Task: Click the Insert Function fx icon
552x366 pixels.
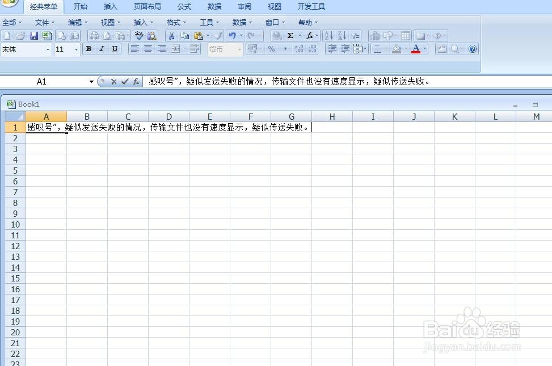Action: click(x=310, y=35)
